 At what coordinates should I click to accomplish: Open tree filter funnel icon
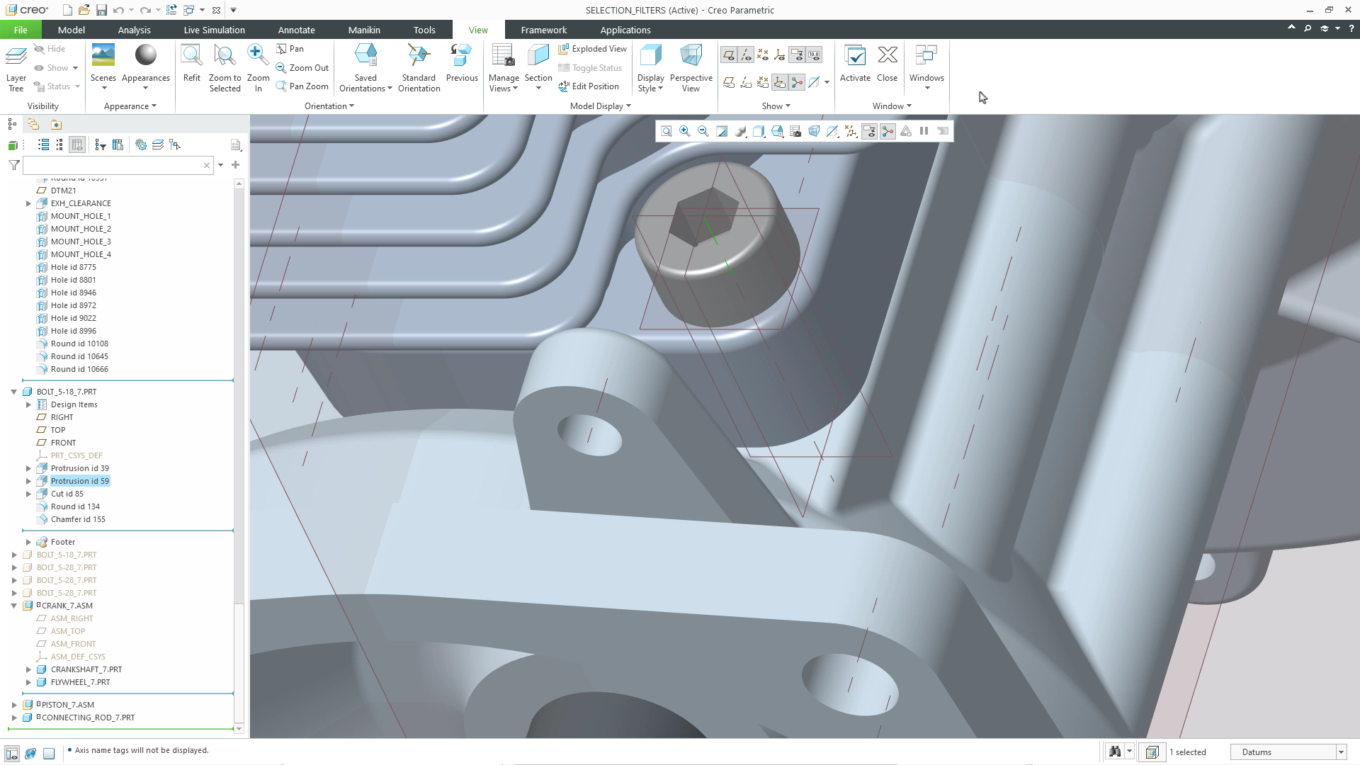pos(13,165)
